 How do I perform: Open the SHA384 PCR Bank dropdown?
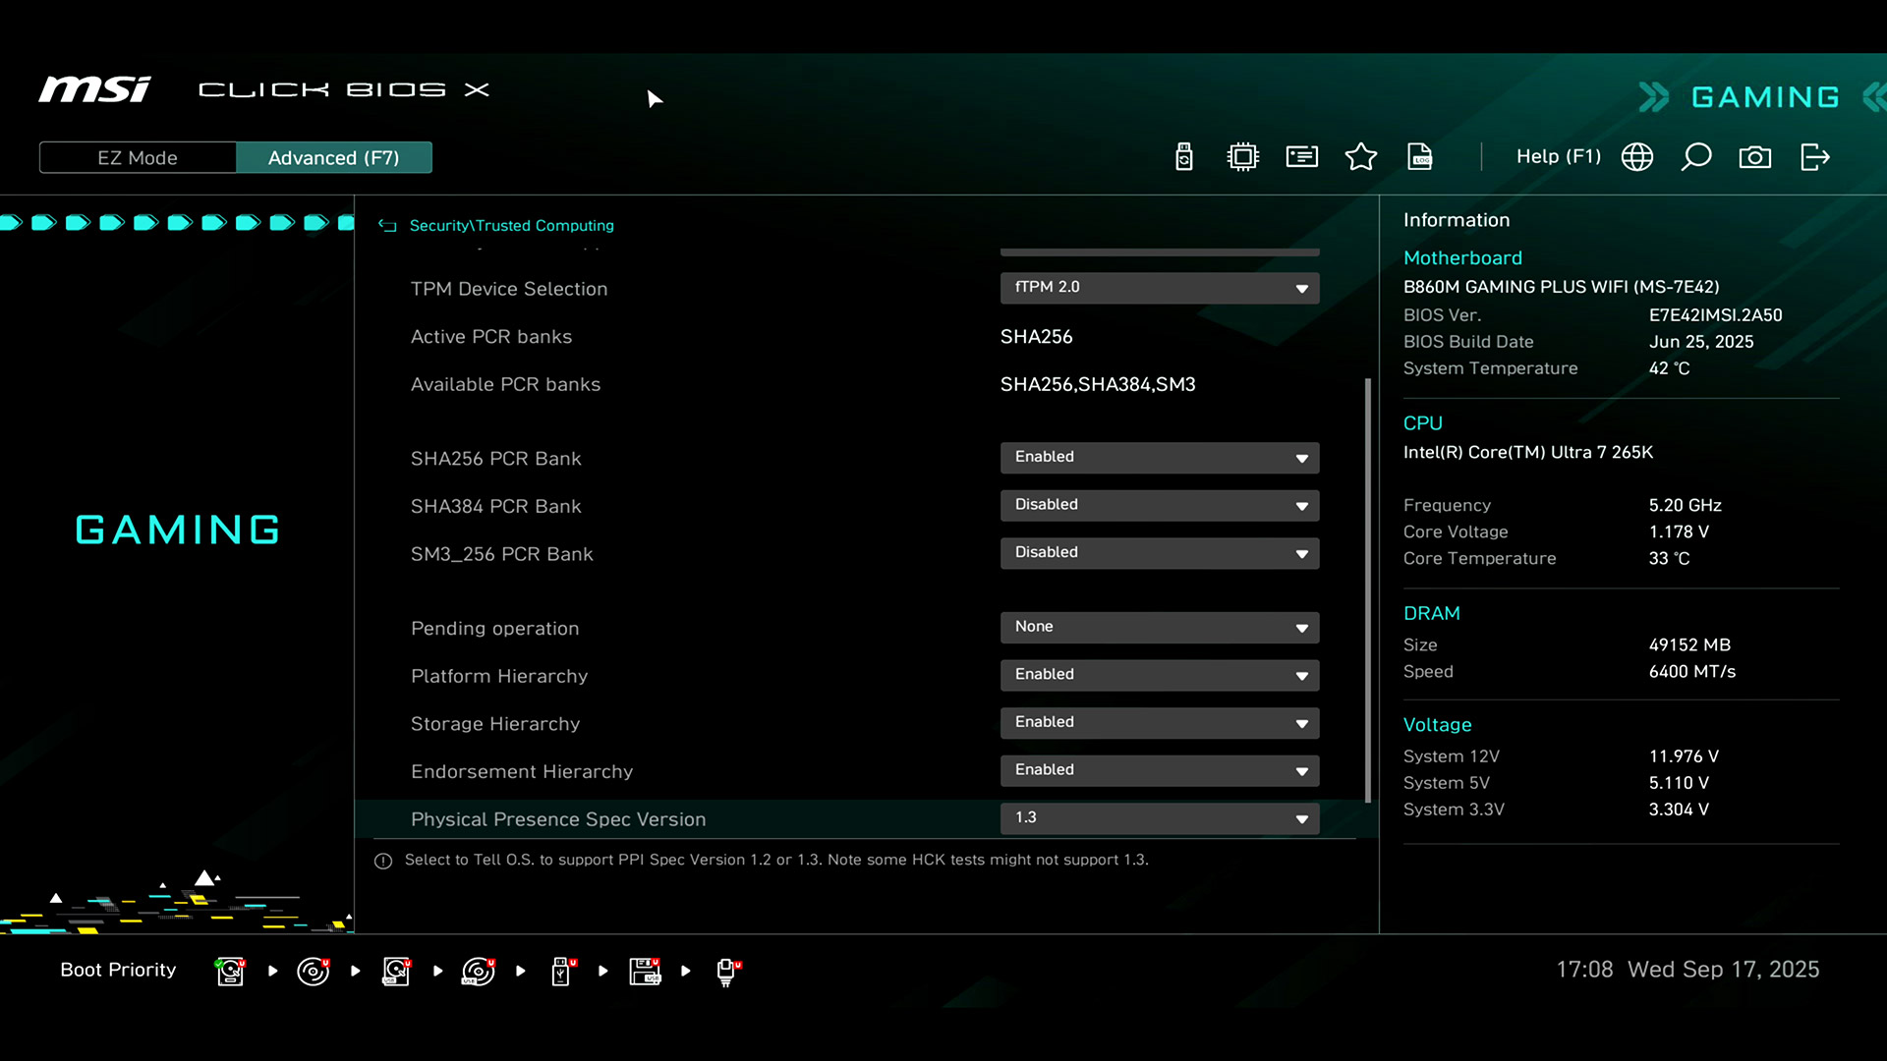click(1160, 505)
